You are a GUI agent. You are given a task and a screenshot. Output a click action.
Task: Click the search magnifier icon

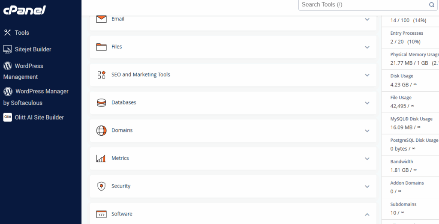tap(431, 4)
